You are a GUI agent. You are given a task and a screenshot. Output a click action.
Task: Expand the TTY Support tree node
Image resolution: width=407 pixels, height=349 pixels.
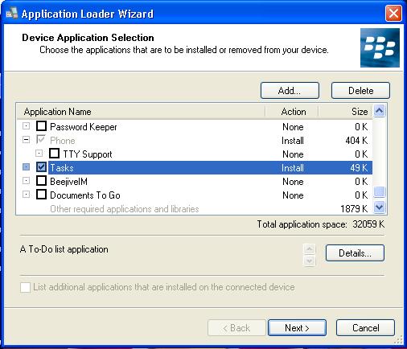[x=39, y=154]
